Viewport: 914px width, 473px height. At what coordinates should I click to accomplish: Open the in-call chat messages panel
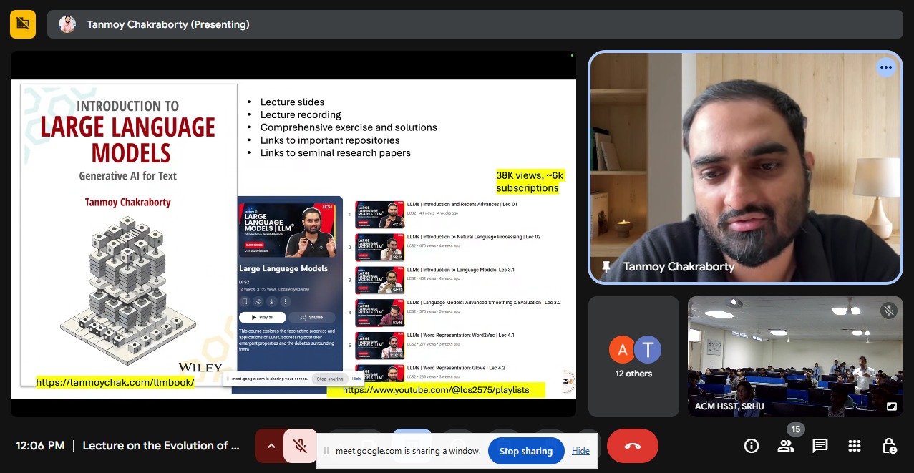tap(820, 446)
